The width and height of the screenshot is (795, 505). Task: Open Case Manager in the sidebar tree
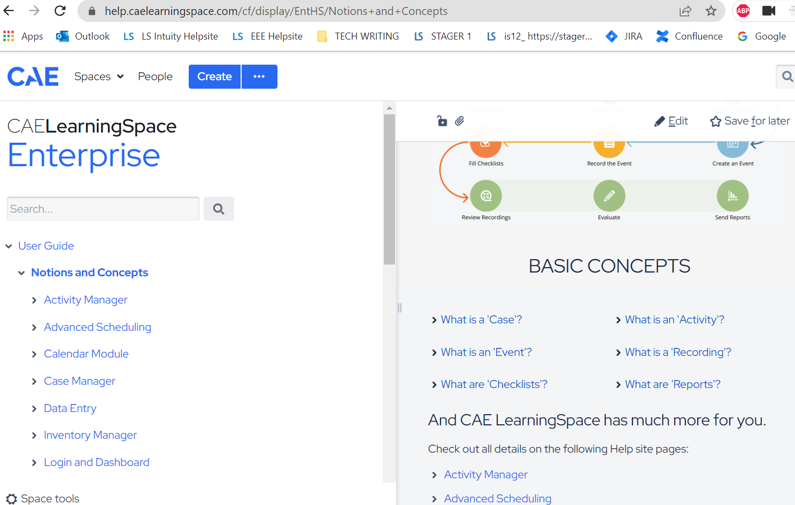click(x=80, y=381)
